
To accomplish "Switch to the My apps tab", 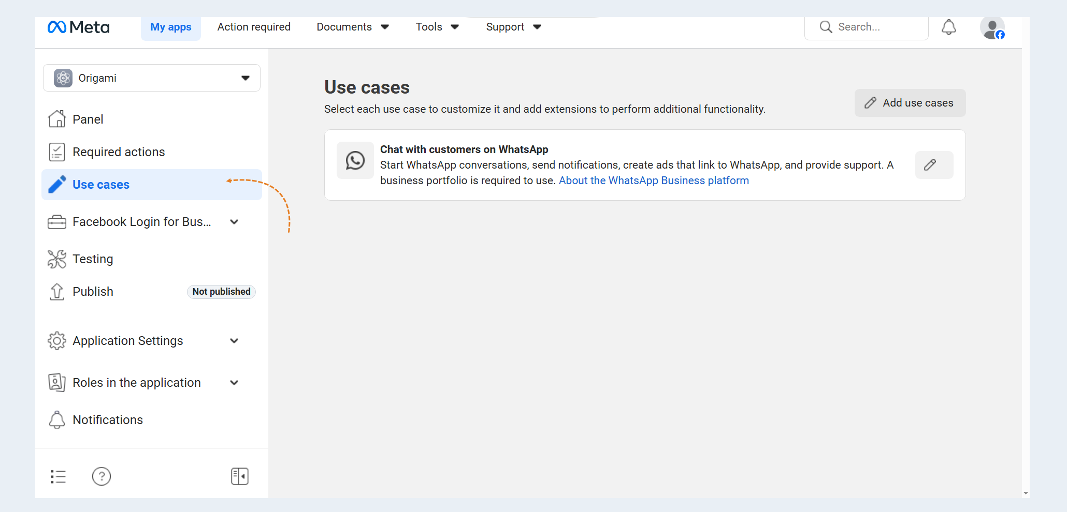I will pos(171,27).
